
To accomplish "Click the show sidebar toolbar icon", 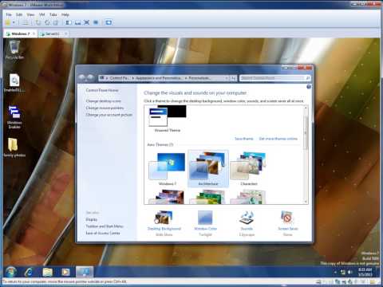I will click(x=69, y=22).
